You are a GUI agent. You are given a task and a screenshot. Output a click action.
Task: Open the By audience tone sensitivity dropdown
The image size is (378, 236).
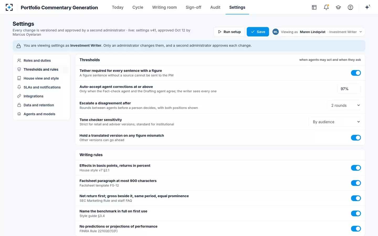point(335,122)
